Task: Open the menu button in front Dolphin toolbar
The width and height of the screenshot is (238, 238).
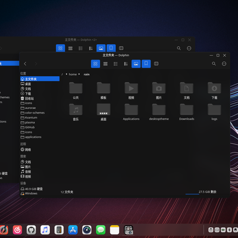Action: (224, 64)
